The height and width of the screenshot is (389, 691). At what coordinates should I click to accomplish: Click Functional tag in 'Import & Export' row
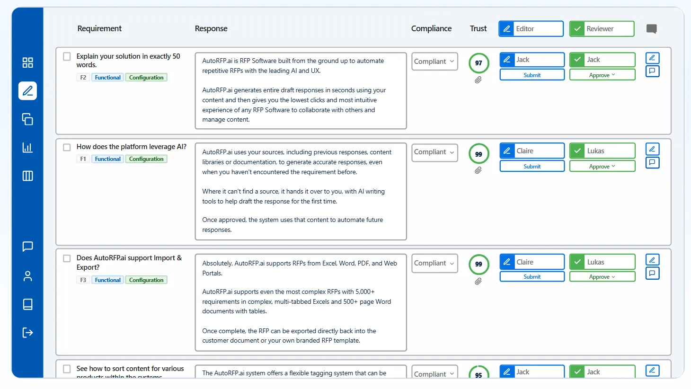click(107, 280)
